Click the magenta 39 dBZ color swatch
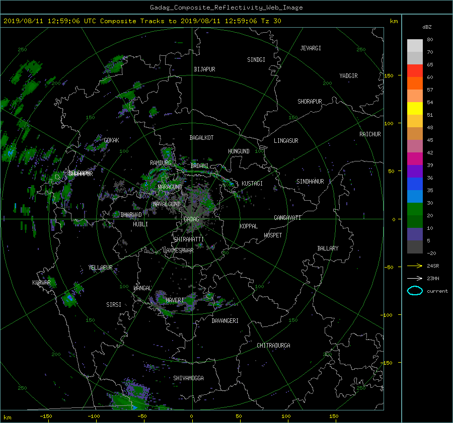 415,159
